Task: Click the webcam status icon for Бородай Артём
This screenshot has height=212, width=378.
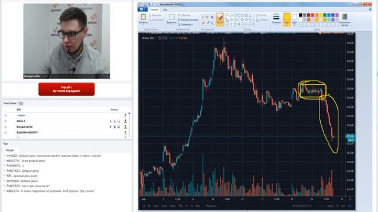Action: (115, 127)
